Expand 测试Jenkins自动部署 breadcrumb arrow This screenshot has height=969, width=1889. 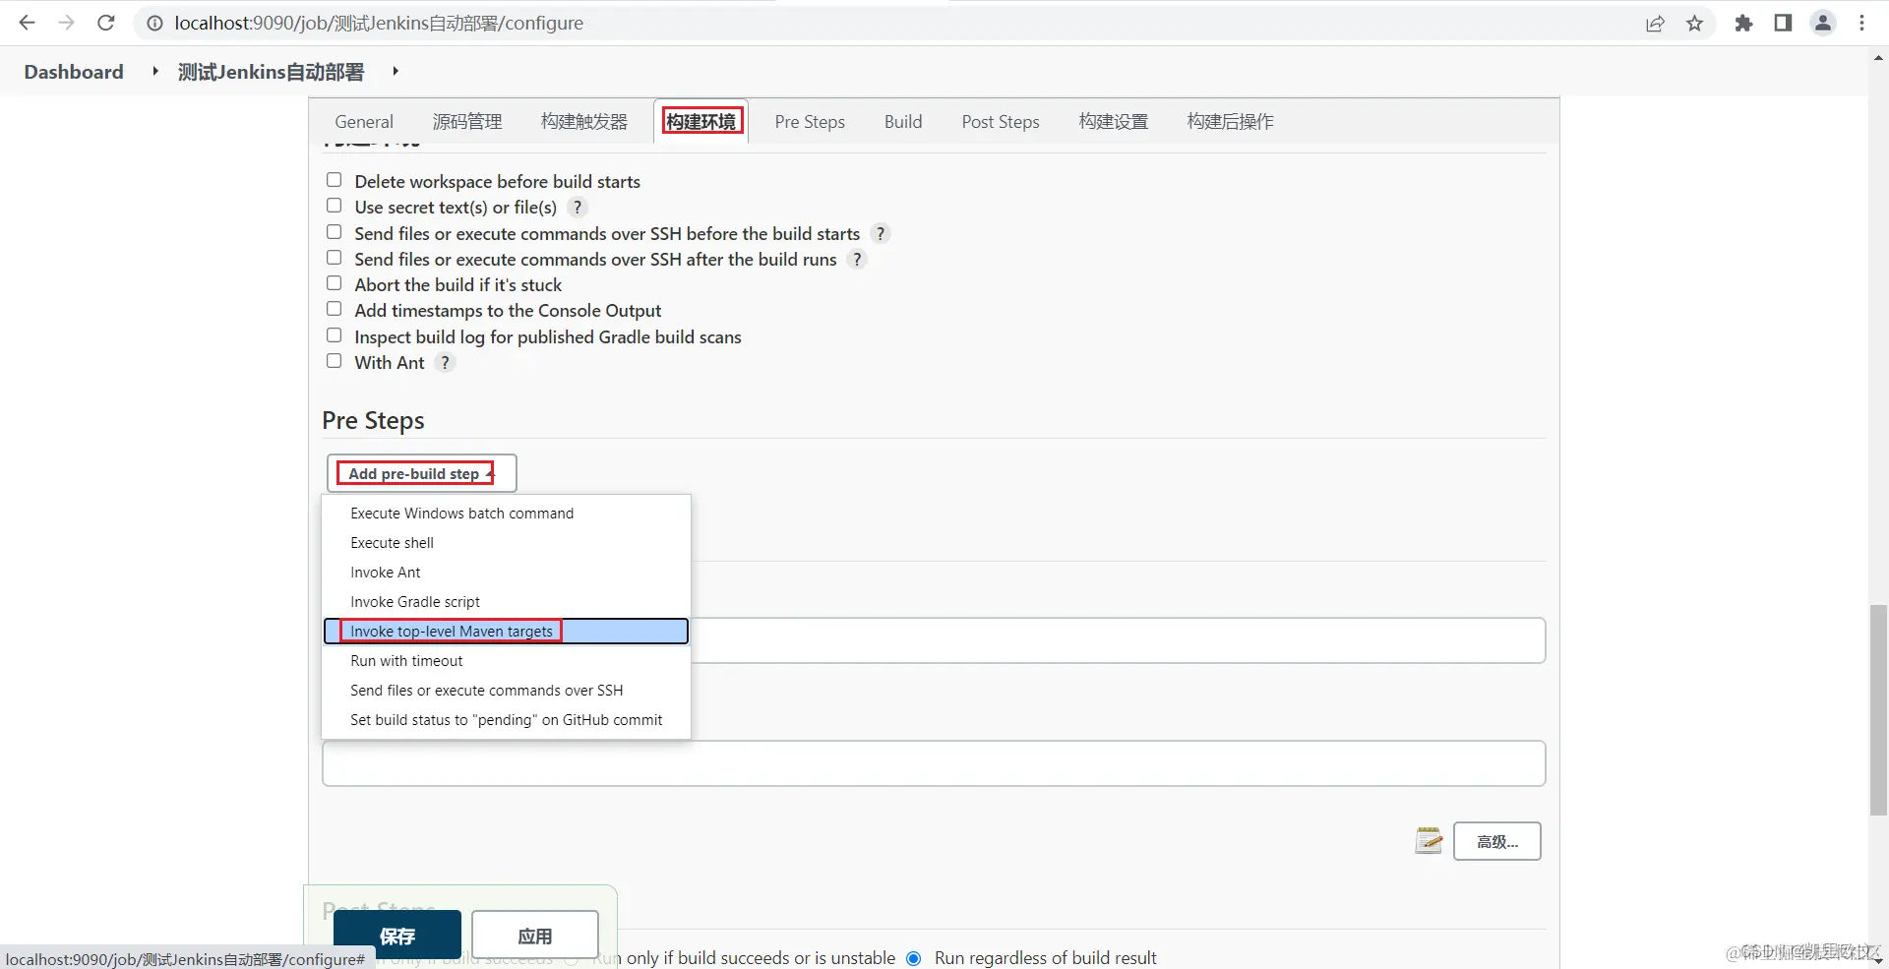click(396, 71)
